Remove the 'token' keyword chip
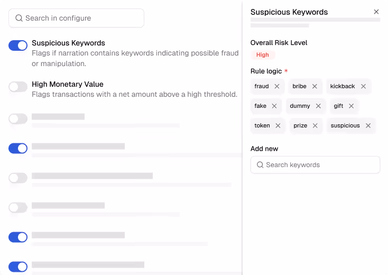This screenshot has height=275, width=388. (x=278, y=126)
